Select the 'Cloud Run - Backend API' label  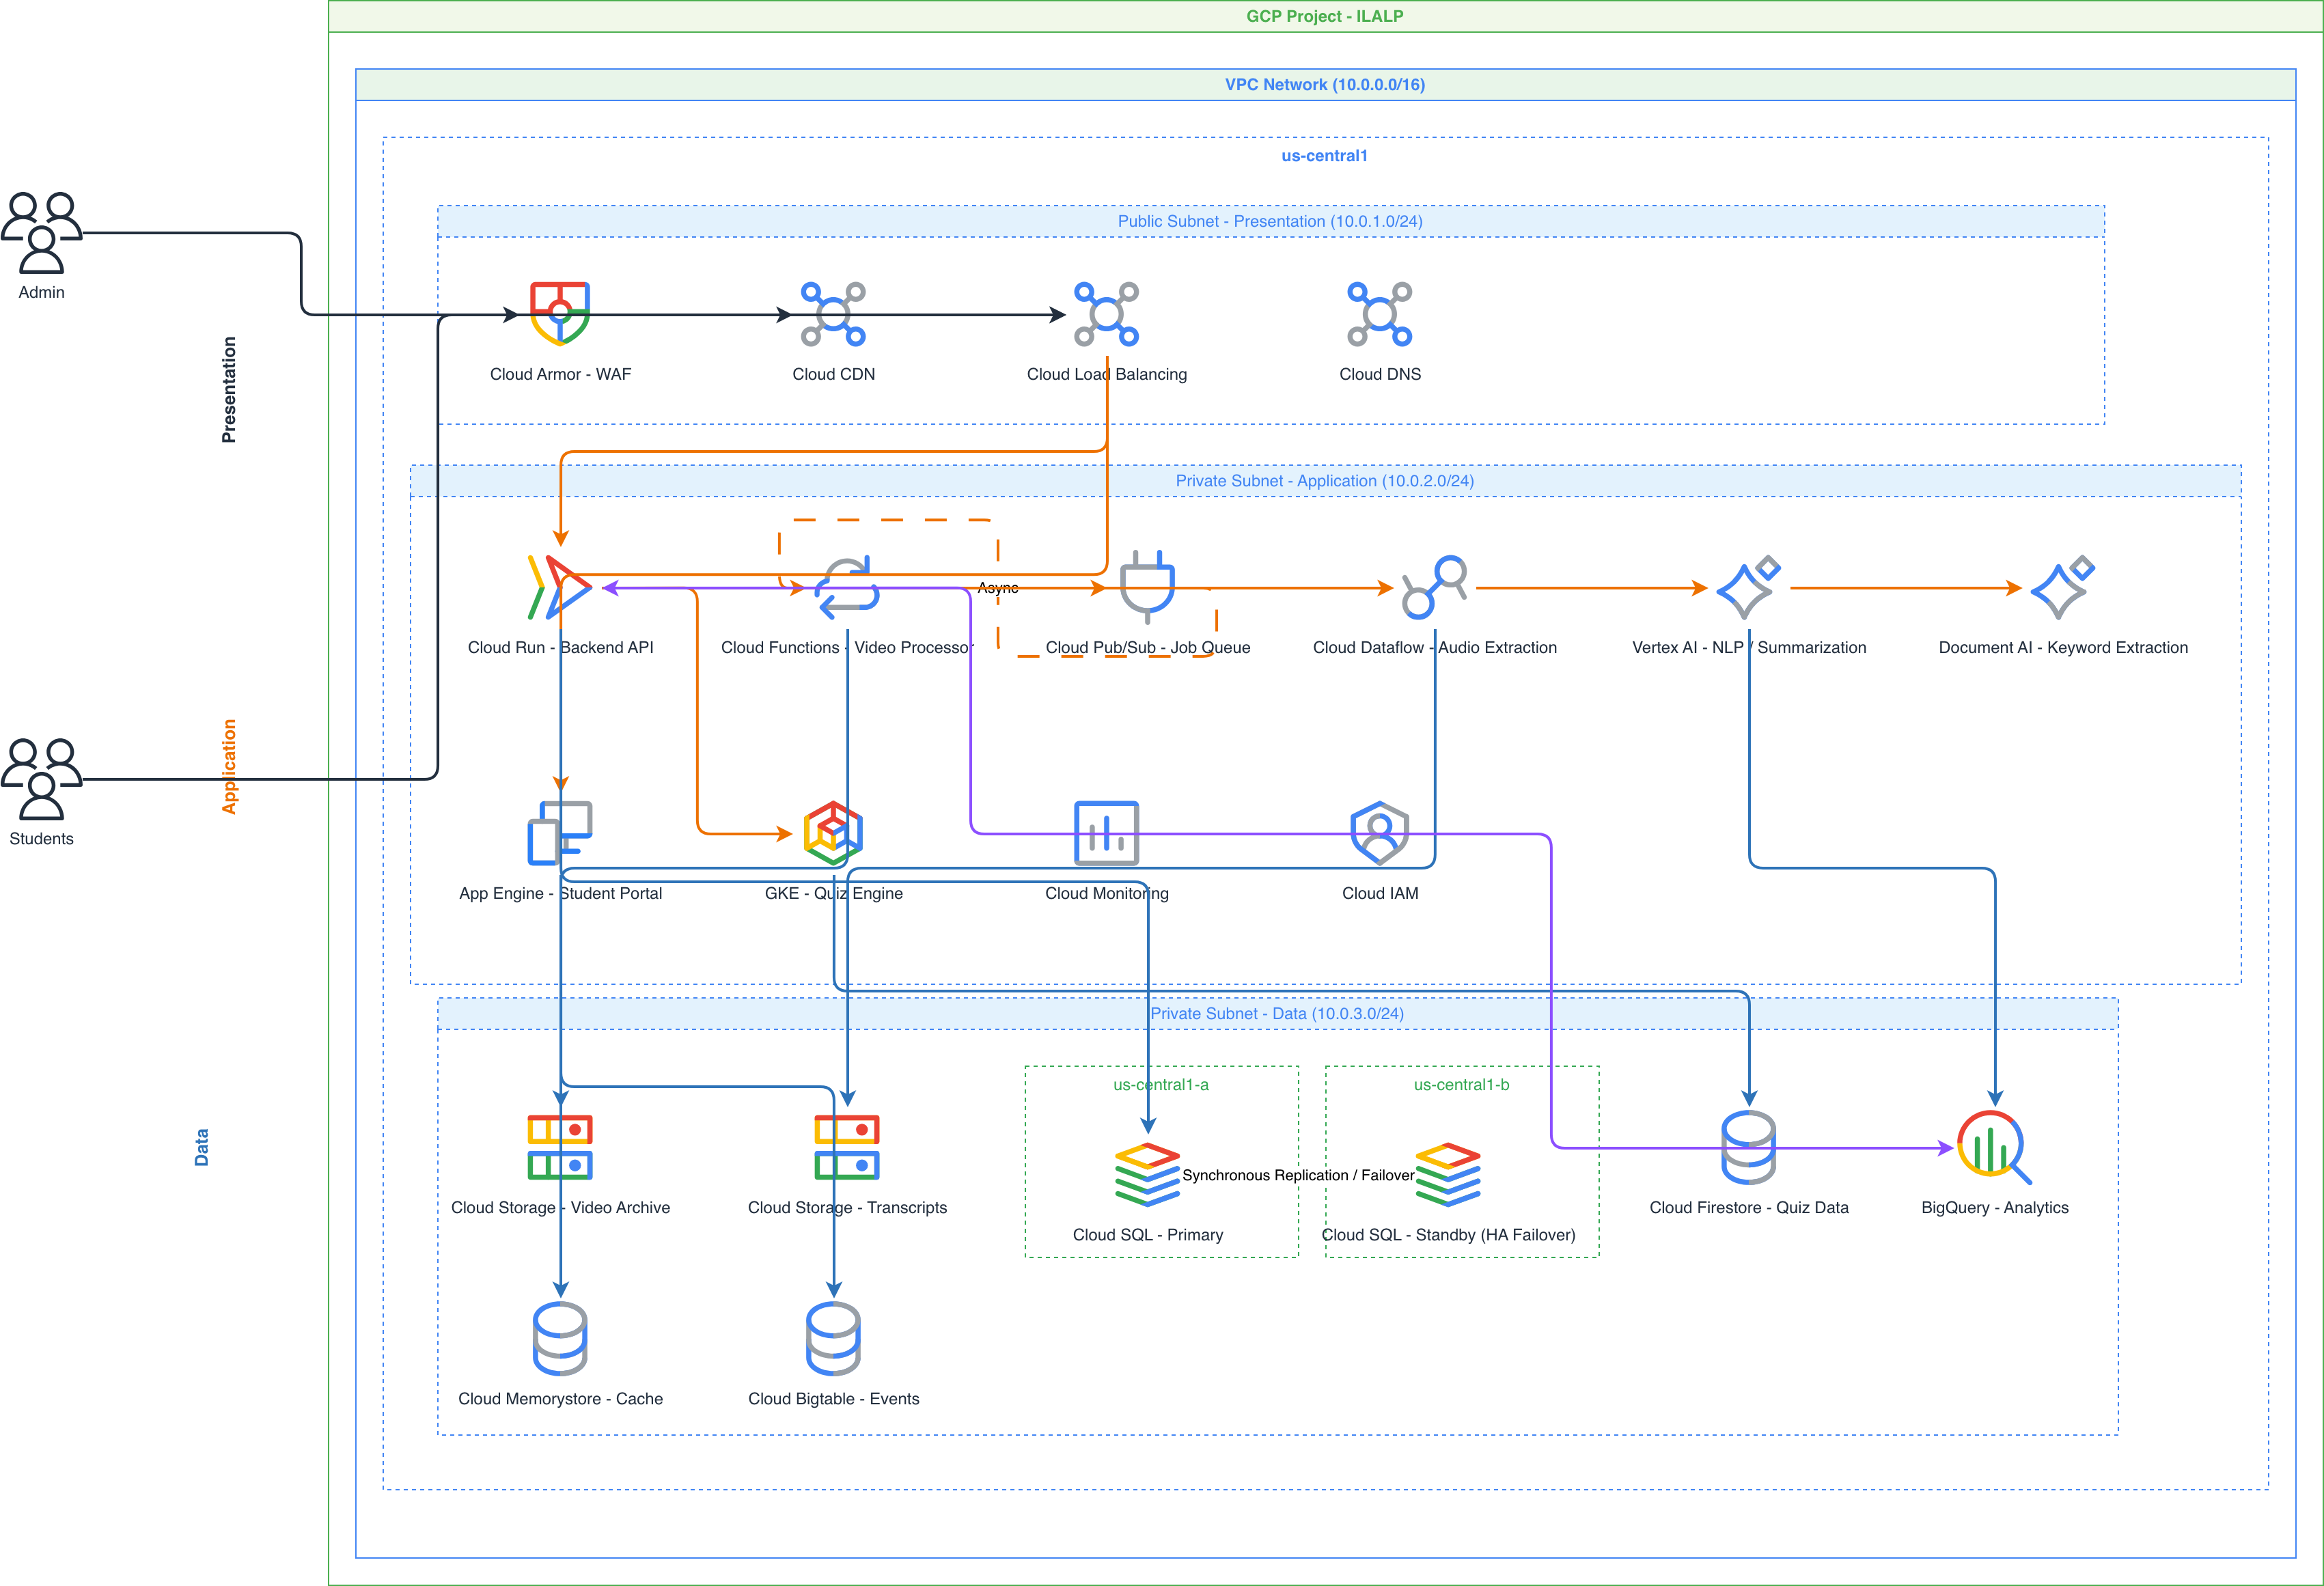(x=560, y=648)
